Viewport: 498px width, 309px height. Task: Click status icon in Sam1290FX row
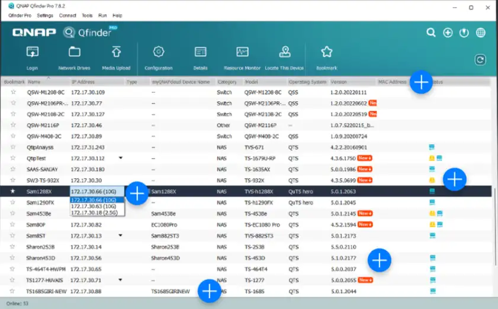432,202
